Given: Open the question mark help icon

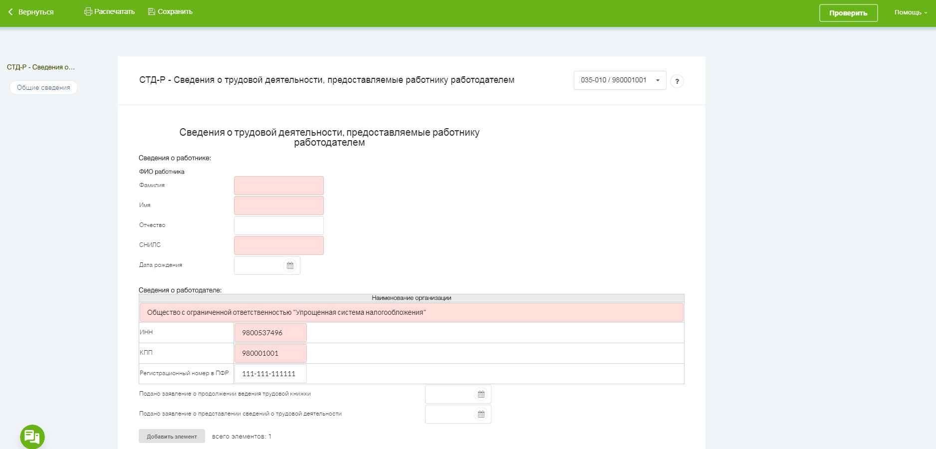Looking at the screenshot, I should 677,81.
